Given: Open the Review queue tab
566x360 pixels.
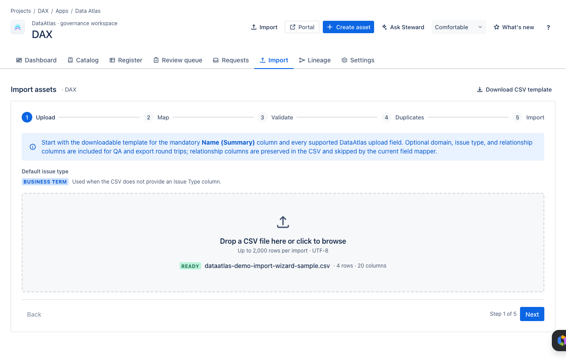Looking at the screenshot, I should pos(178,60).
